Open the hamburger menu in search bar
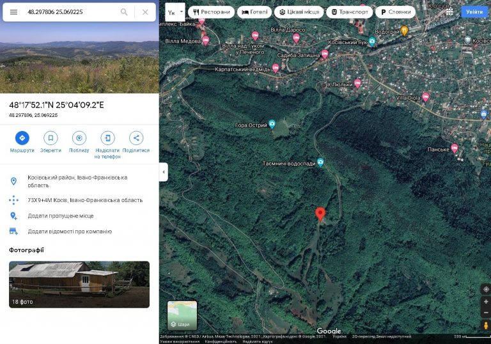This screenshot has height=344, width=491. click(x=13, y=12)
